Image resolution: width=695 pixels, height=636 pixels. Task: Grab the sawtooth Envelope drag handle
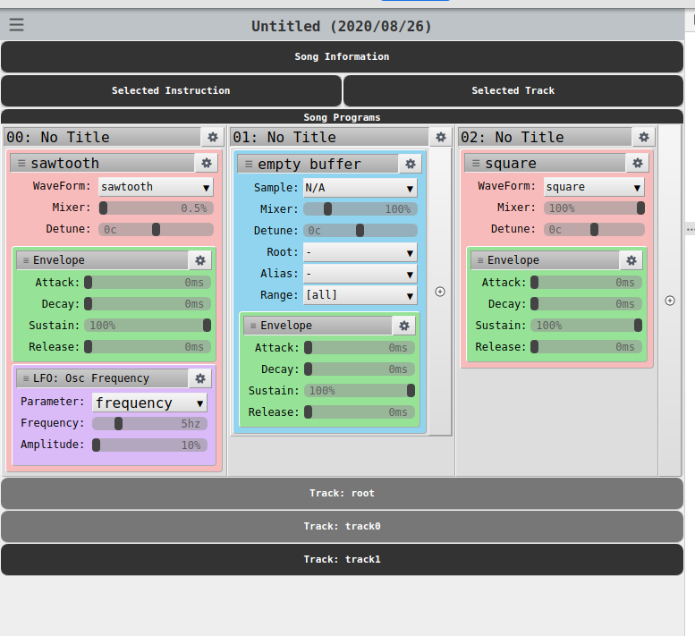(x=26, y=260)
